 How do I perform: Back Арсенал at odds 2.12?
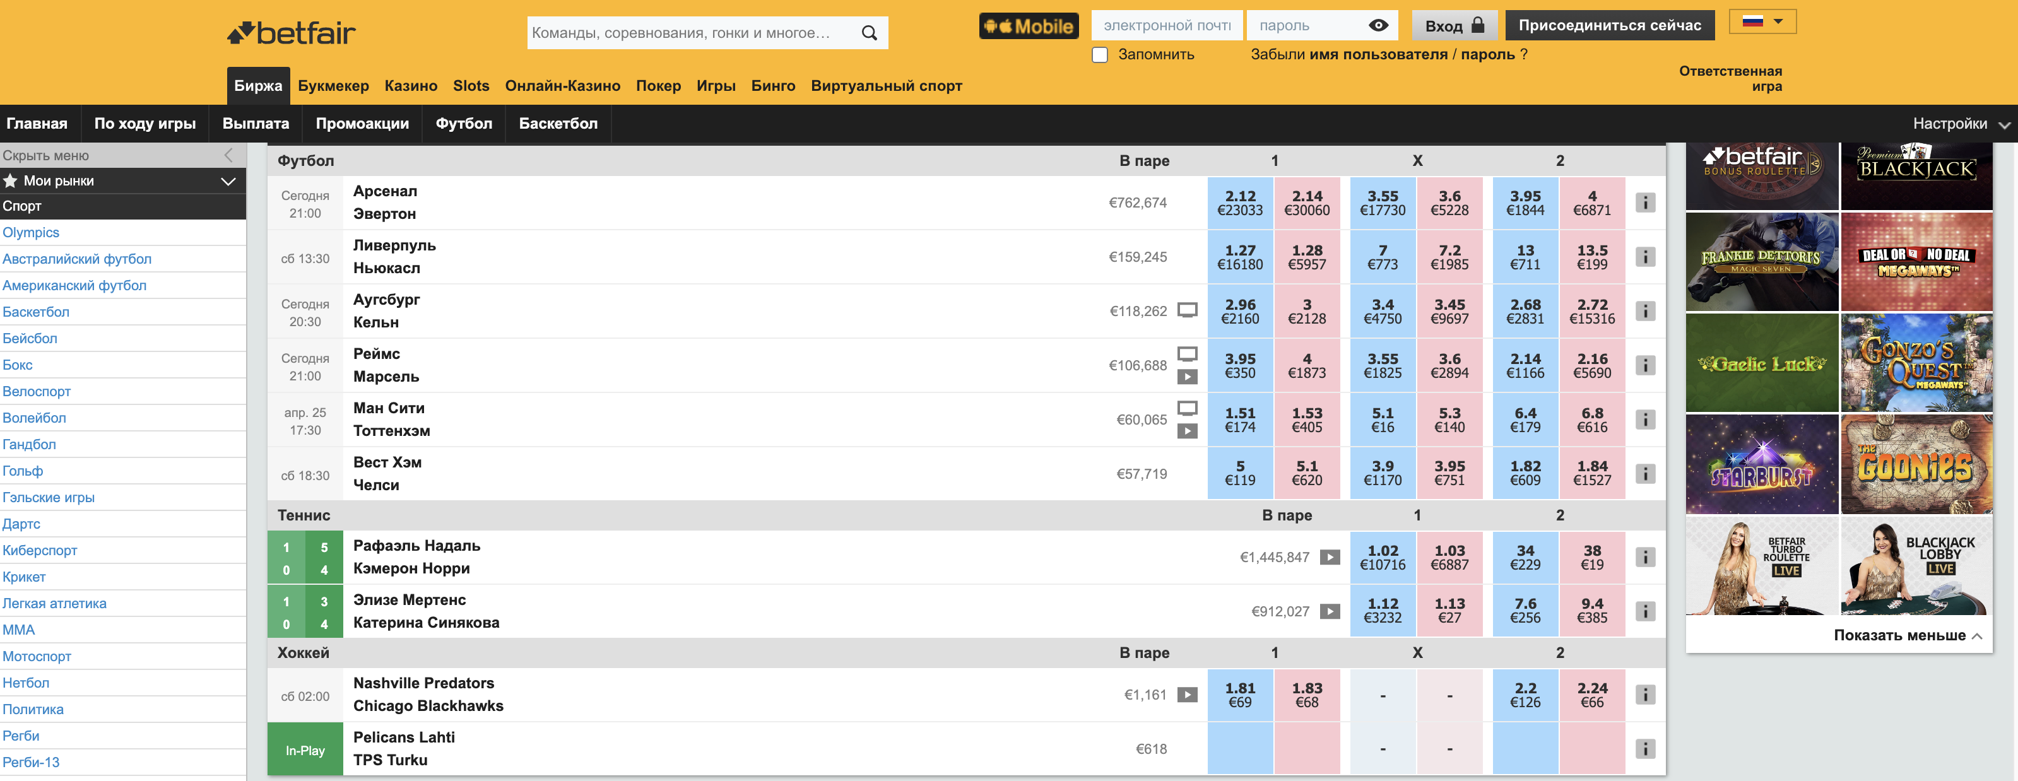[x=1240, y=203]
